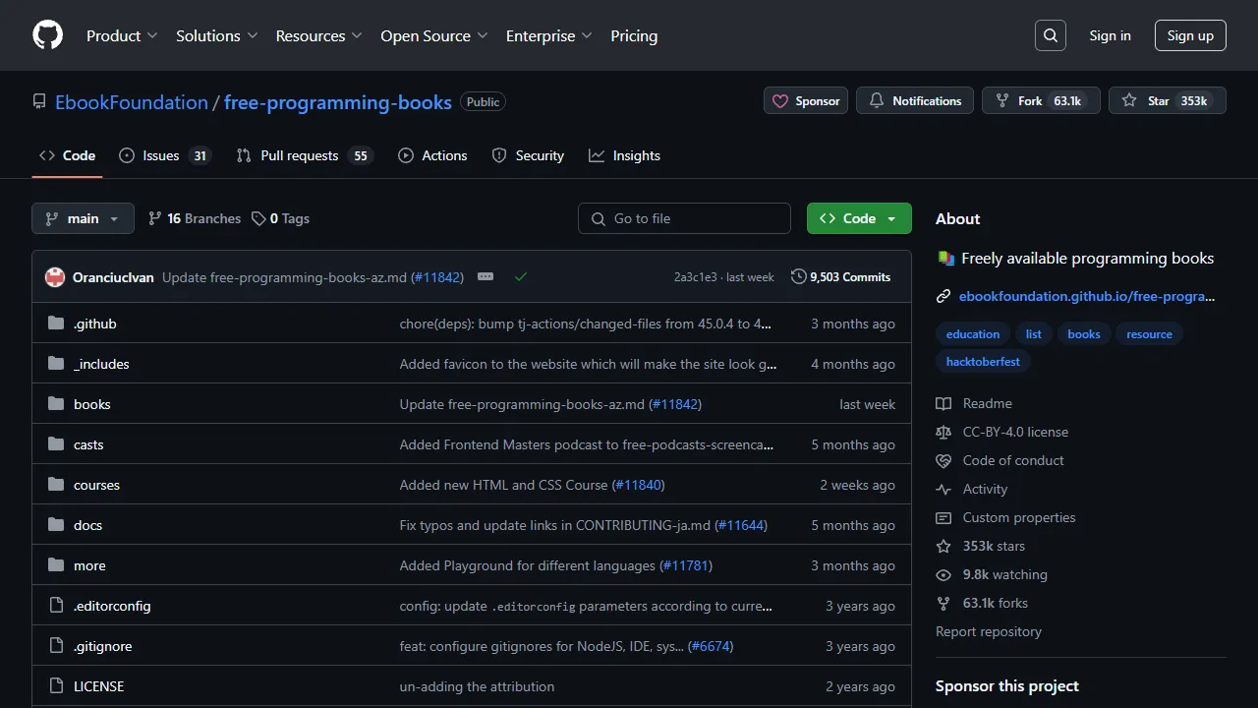Open the EbookFoundation owner link
Screen dimensions: 1258x708
[132, 102]
